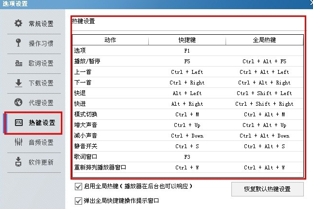Click the 快捷键 column header
Viewport: 313px width, 209px height.
(x=187, y=40)
